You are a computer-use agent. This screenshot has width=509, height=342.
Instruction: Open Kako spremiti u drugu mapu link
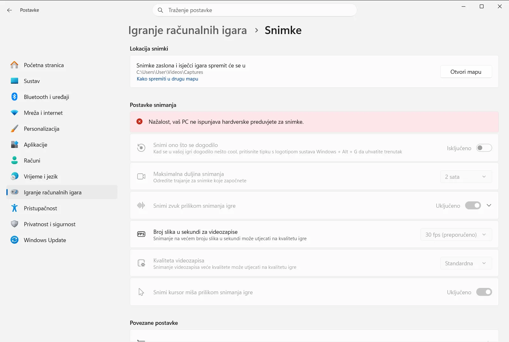click(x=167, y=79)
